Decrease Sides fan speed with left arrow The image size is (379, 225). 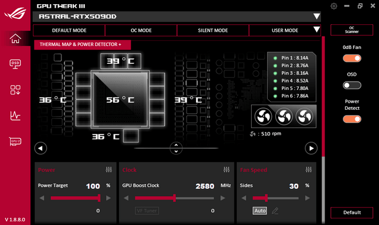point(244,198)
